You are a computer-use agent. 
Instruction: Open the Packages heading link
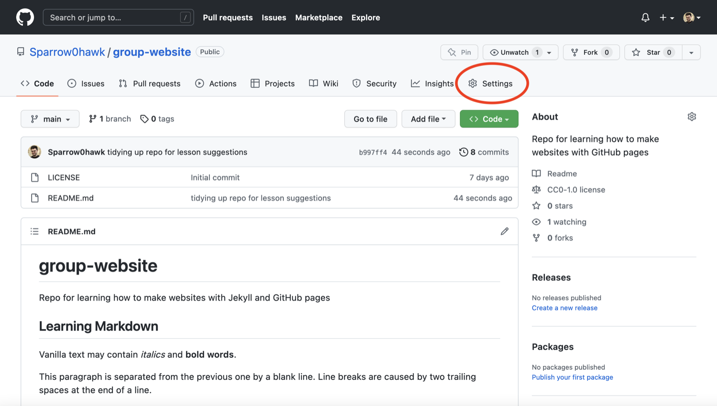553,347
